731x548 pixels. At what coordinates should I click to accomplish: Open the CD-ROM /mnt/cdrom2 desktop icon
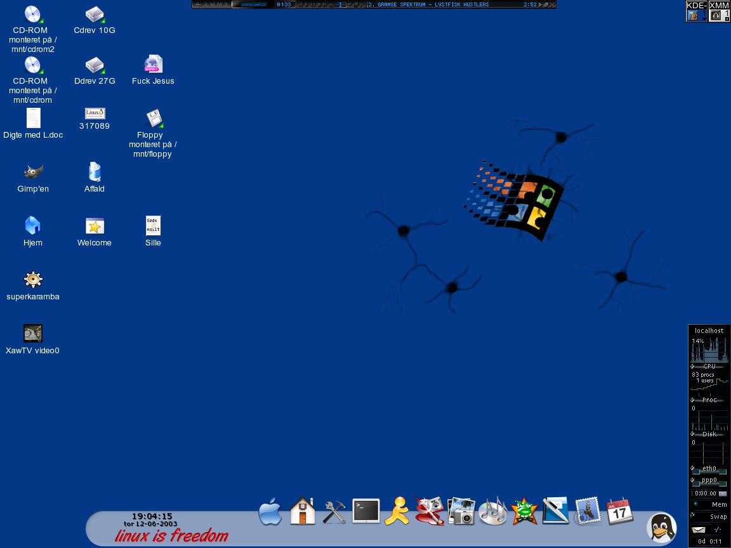coord(32,15)
